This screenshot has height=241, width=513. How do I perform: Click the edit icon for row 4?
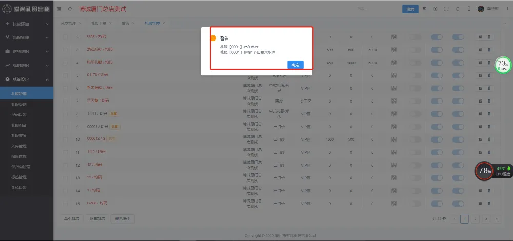480,63
